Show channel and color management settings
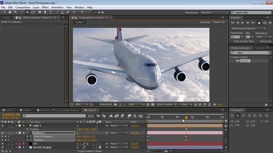Viewport: 273px width, 153px height. tap(125, 105)
